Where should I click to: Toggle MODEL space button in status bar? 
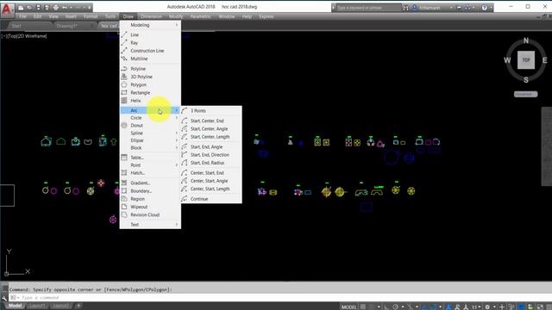pyautogui.click(x=348, y=307)
